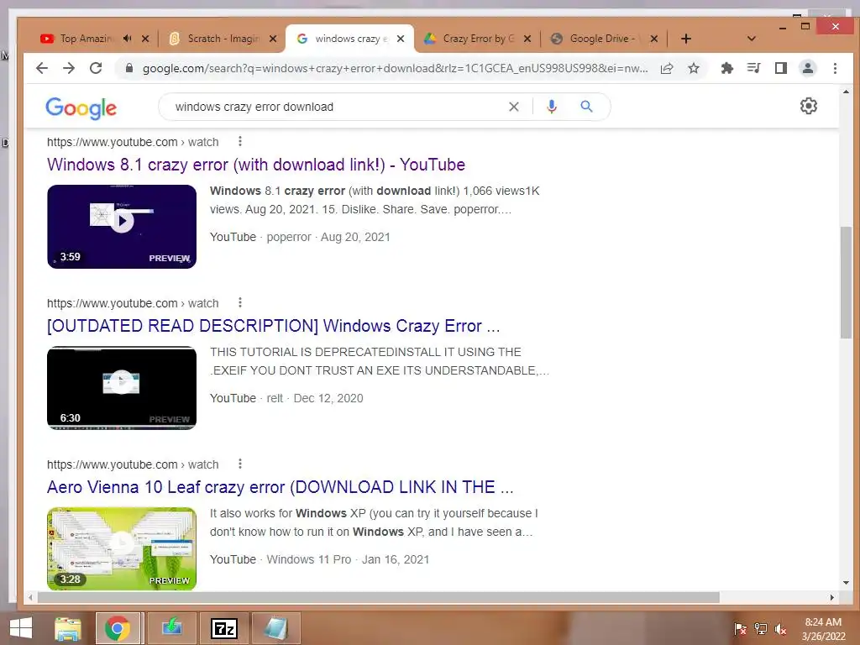Go back to the previous page
This screenshot has width=860, height=645.
click(42, 68)
